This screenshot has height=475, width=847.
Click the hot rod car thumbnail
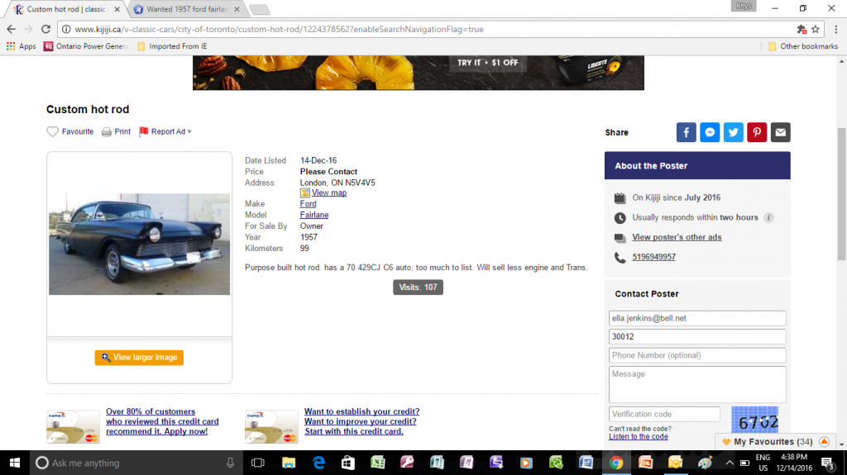[x=139, y=244]
